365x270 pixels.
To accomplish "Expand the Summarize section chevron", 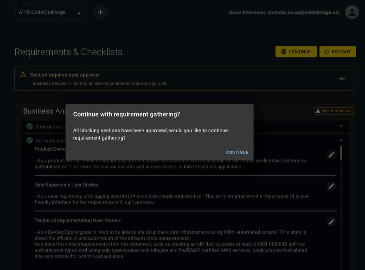I will pyautogui.click(x=341, y=126).
